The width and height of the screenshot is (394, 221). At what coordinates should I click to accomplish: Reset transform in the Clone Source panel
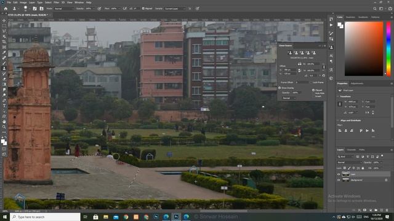point(324,76)
